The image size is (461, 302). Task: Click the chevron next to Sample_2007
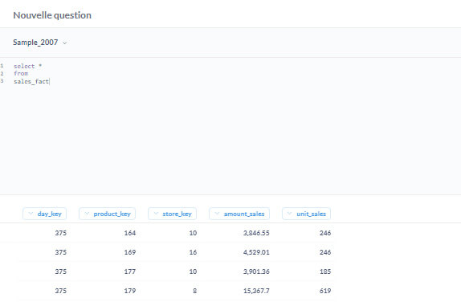point(65,43)
